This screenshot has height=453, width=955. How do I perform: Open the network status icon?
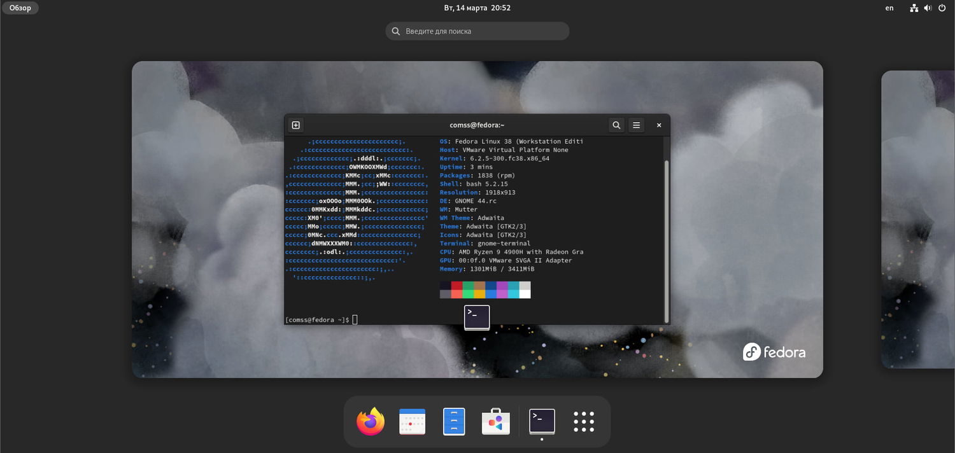pos(914,8)
